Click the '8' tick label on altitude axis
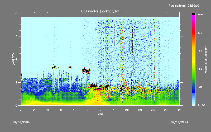The width and height of the screenshot is (211, 132). click(x=16, y=13)
